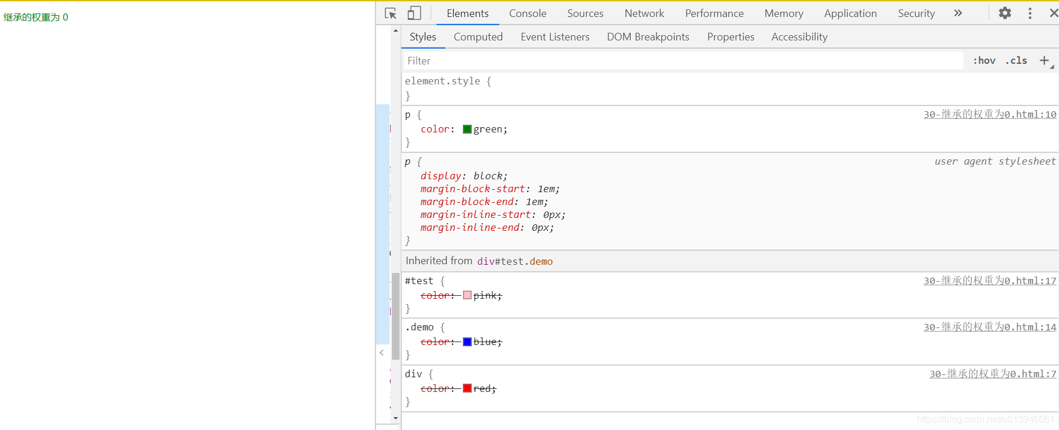Open the Event Listeners sub-tab
1059x430 pixels.
(x=555, y=37)
